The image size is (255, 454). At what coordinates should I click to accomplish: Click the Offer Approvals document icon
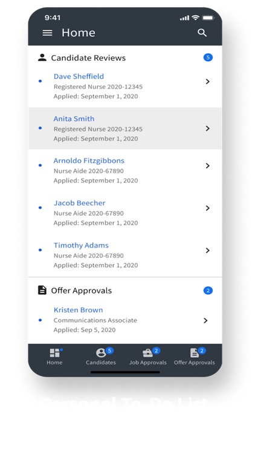coord(42,290)
